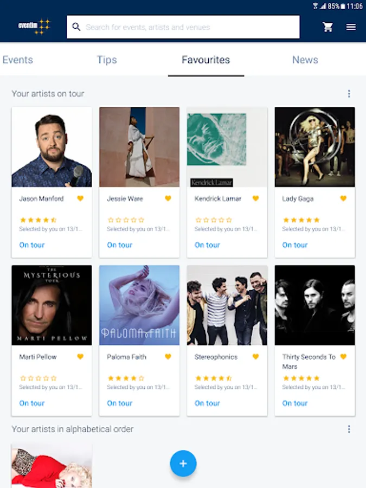Screen dimensions: 366x488
Task: Rate Jessie Ware using star rating
Action: click(126, 220)
